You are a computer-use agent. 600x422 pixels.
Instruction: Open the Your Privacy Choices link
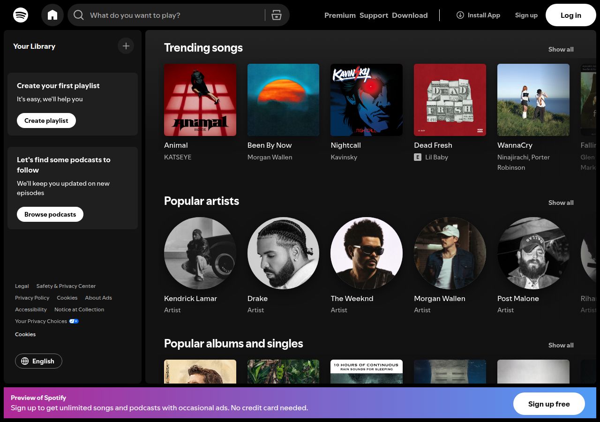tap(46, 321)
